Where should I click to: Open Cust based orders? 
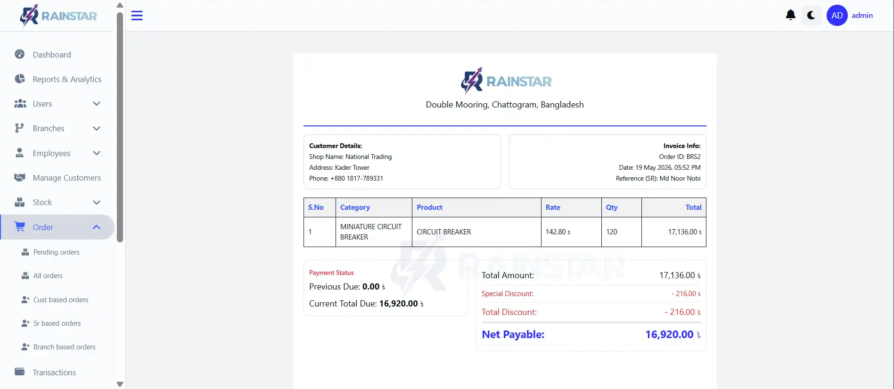(x=60, y=299)
